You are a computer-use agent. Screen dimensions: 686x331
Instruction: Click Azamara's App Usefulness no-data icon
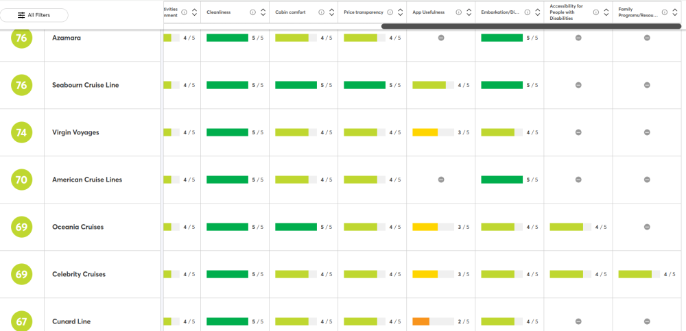(x=441, y=38)
